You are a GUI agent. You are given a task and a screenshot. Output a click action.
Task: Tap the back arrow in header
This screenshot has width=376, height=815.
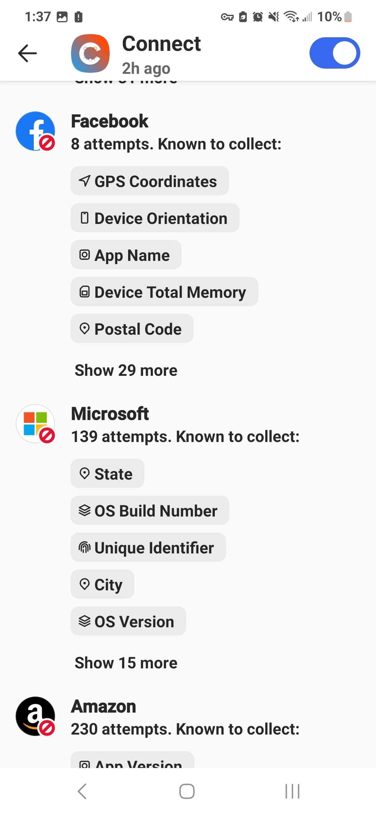pyautogui.click(x=28, y=53)
